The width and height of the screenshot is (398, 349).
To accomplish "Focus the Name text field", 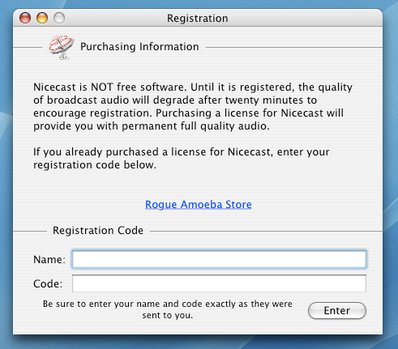I will 219,259.
